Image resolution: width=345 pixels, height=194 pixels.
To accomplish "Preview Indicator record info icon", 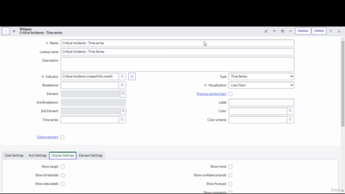I will [132, 77].
